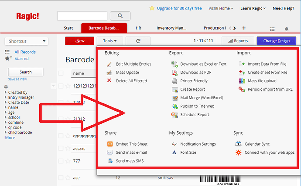Screen dimensions: 301x186
Task: Tick the checkbox for row qqqqqqqqq
Action: [61, 136]
